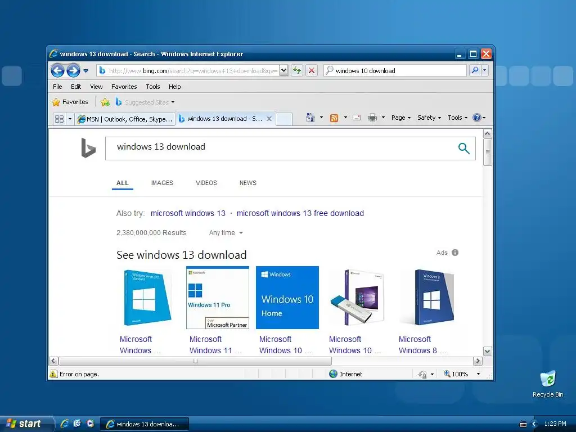Open Microsoft Windows 11 ad link

215,345
